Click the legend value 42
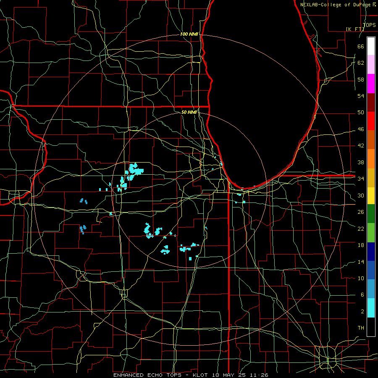 [x=361, y=146]
